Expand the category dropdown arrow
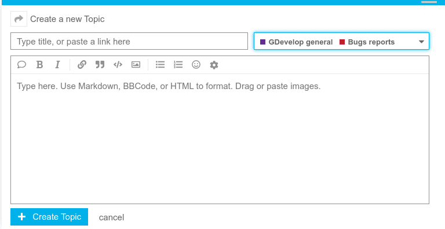445x229 pixels. 421,42
